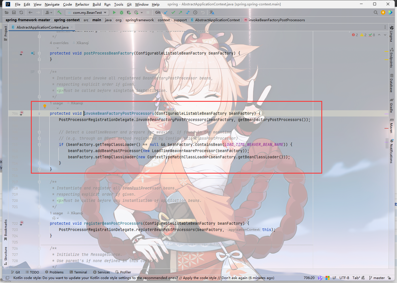Screen dimensions: 397x283
Task: Close the AbstractApplicationContext.java tab
Action: 72,27
